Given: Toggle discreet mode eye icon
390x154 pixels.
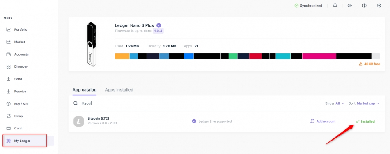Looking at the screenshot, I should (349, 5).
